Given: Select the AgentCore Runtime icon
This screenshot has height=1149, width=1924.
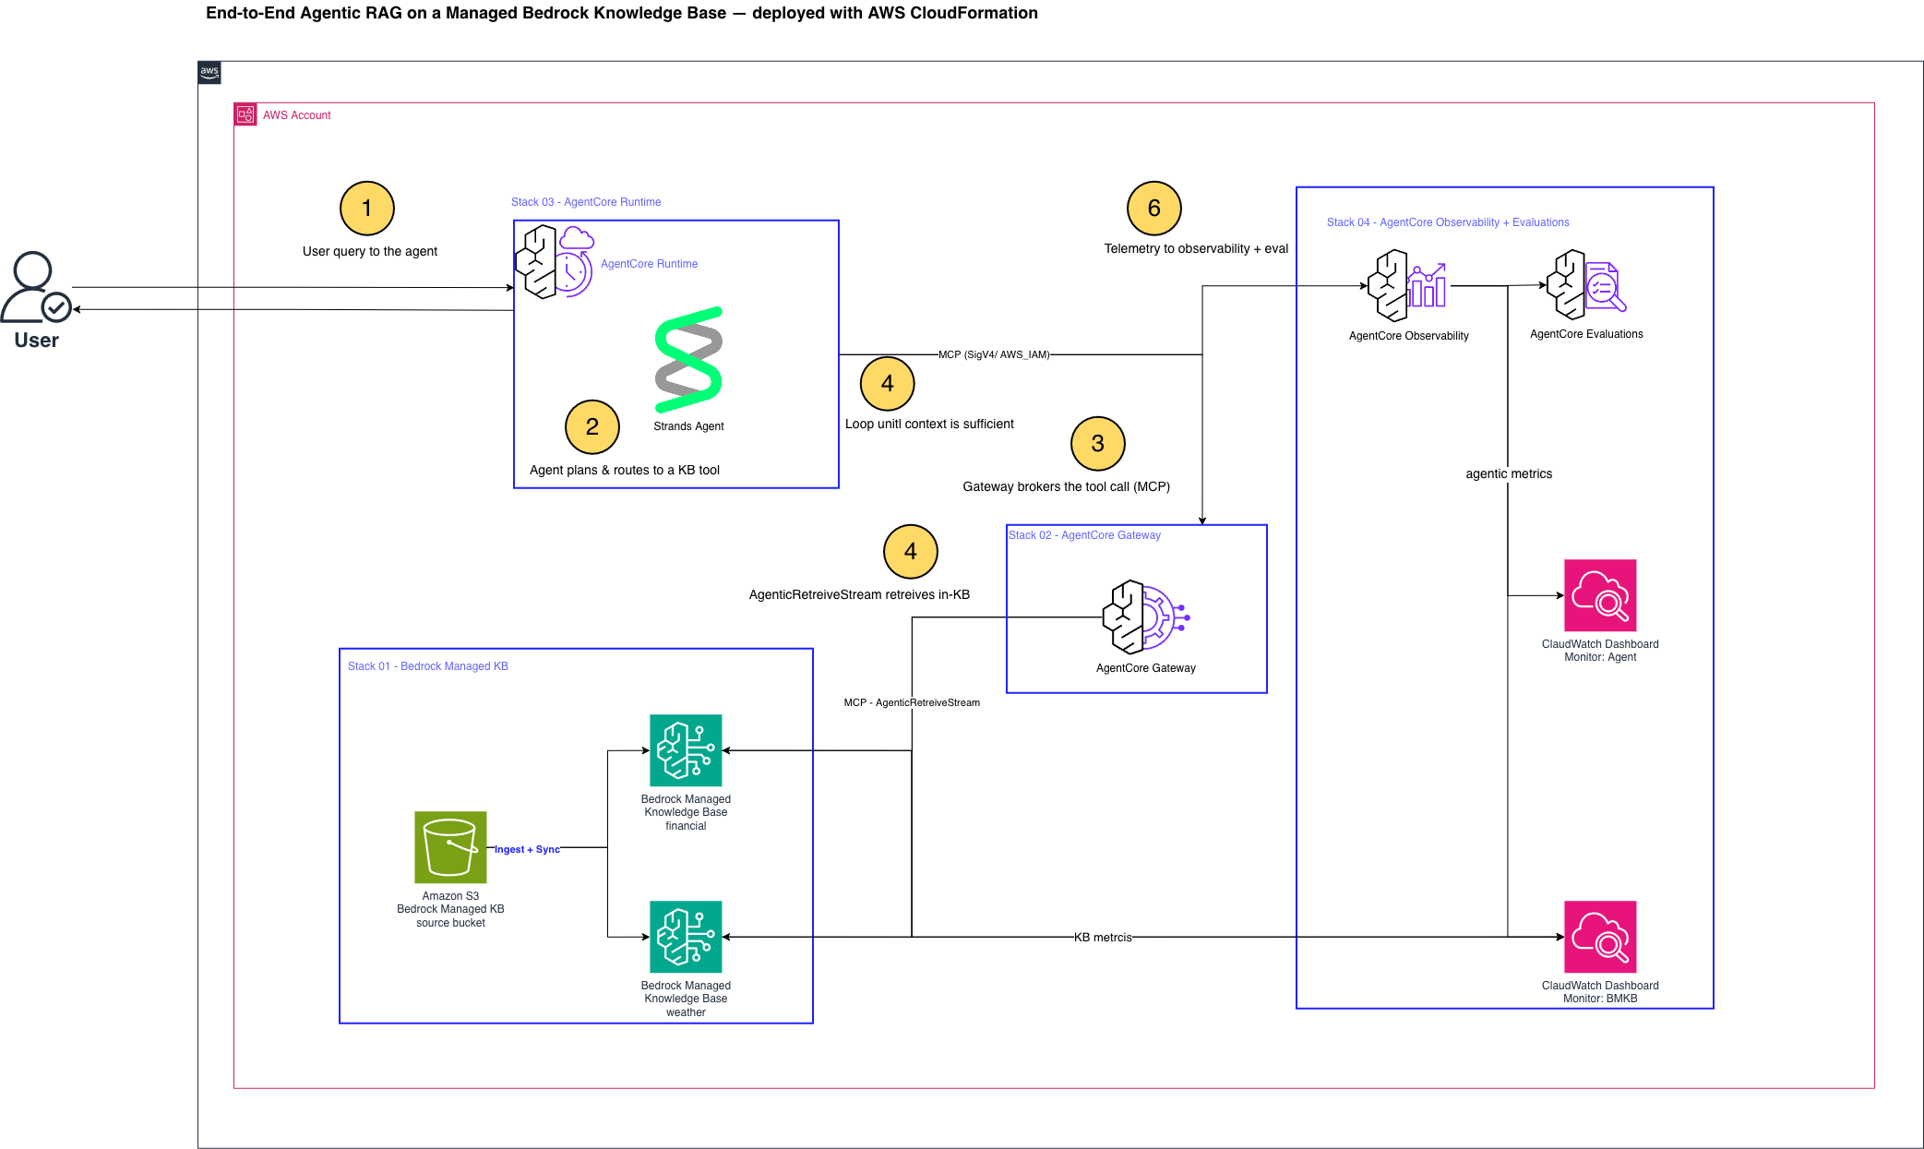Looking at the screenshot, I should 554,261.
